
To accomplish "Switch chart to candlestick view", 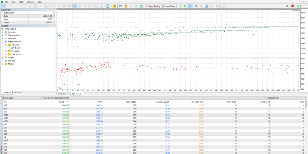I will click(x=185, y=6).
